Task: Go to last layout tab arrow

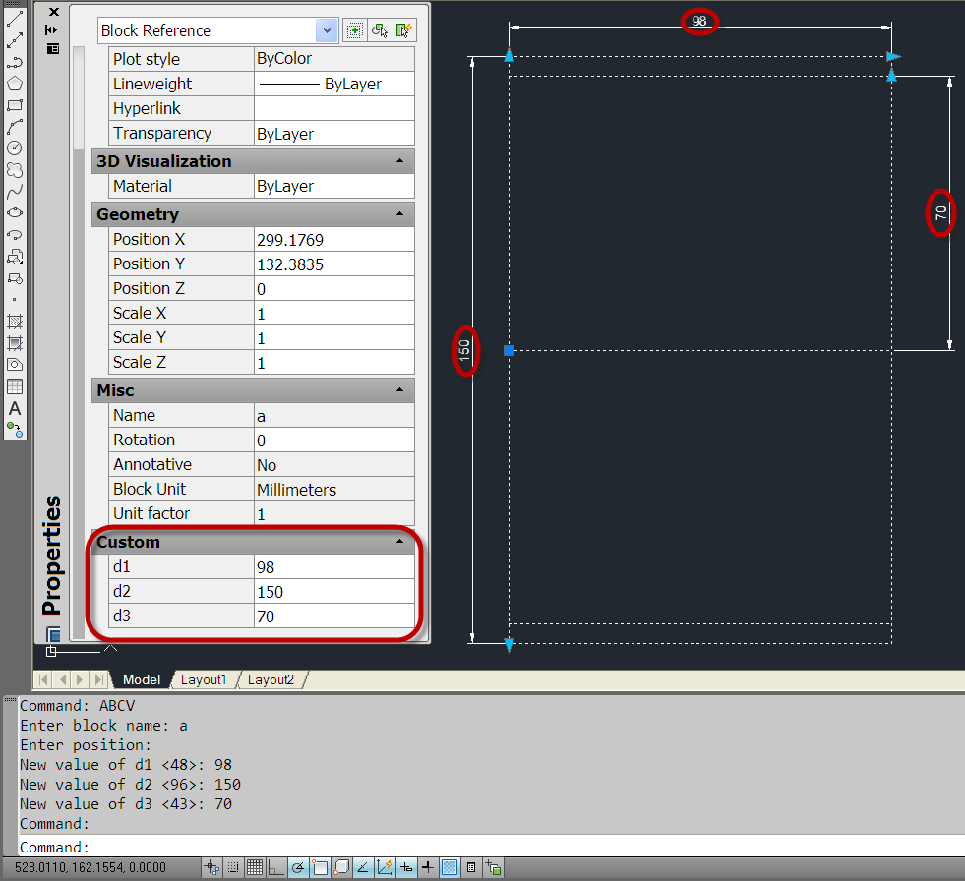Action: click(x=98, y=679)
